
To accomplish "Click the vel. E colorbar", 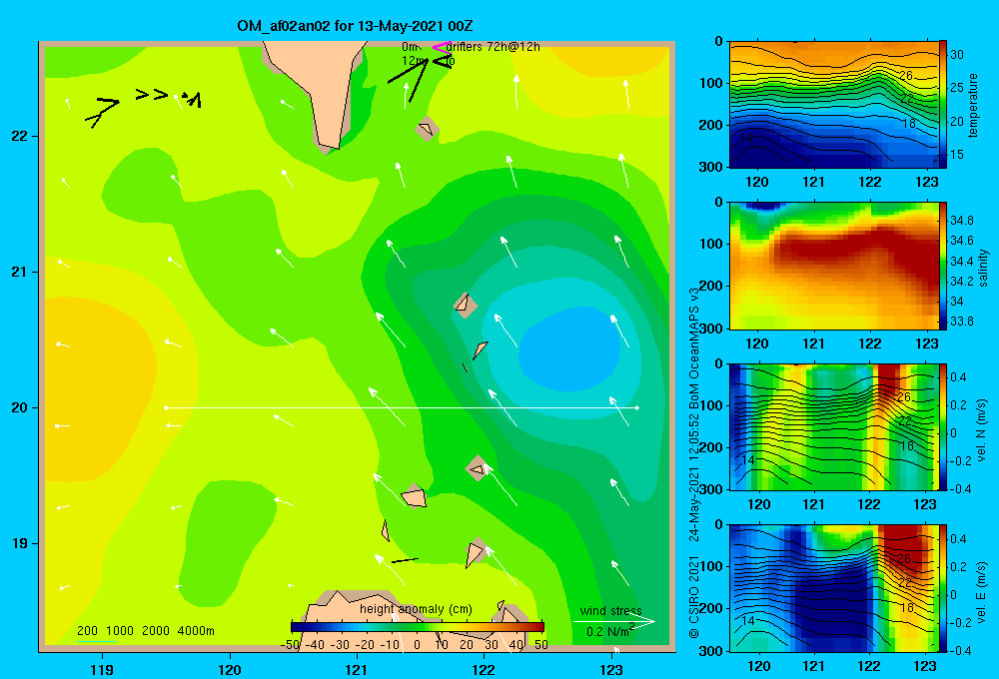I will pos(943,588).
